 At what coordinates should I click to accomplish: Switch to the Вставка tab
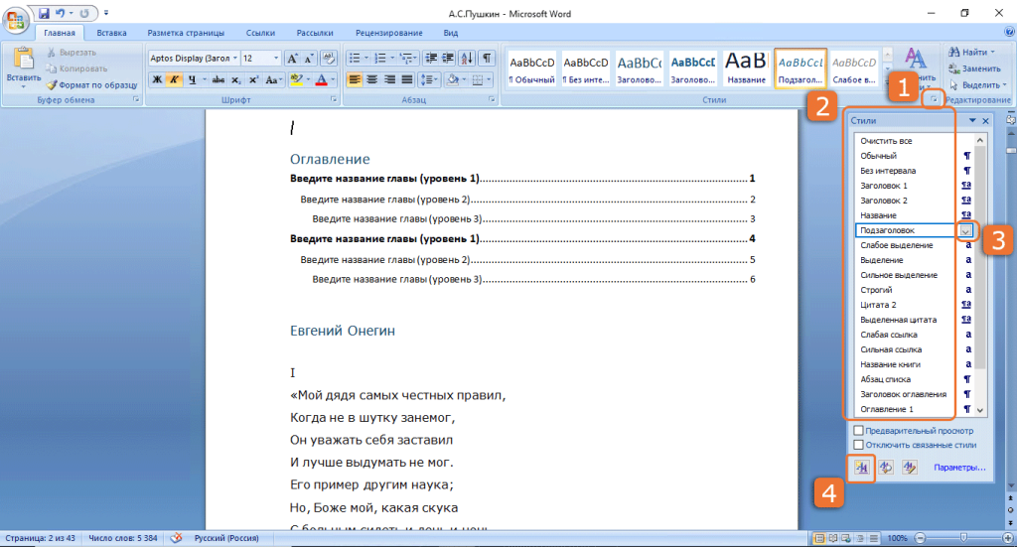pyautogui.click(x=111, y=33)
